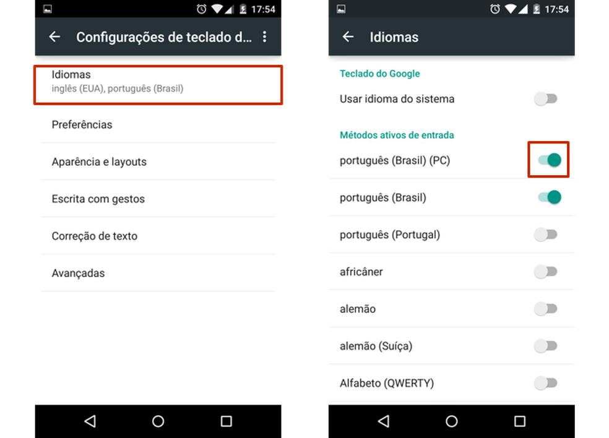Tap recent apps button on left phone

(x=227, y=421)
